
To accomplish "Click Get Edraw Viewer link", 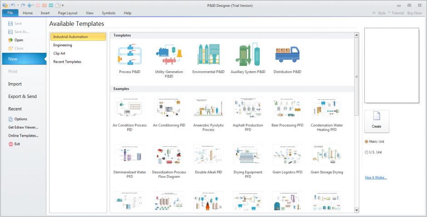I will click(23, 127).
